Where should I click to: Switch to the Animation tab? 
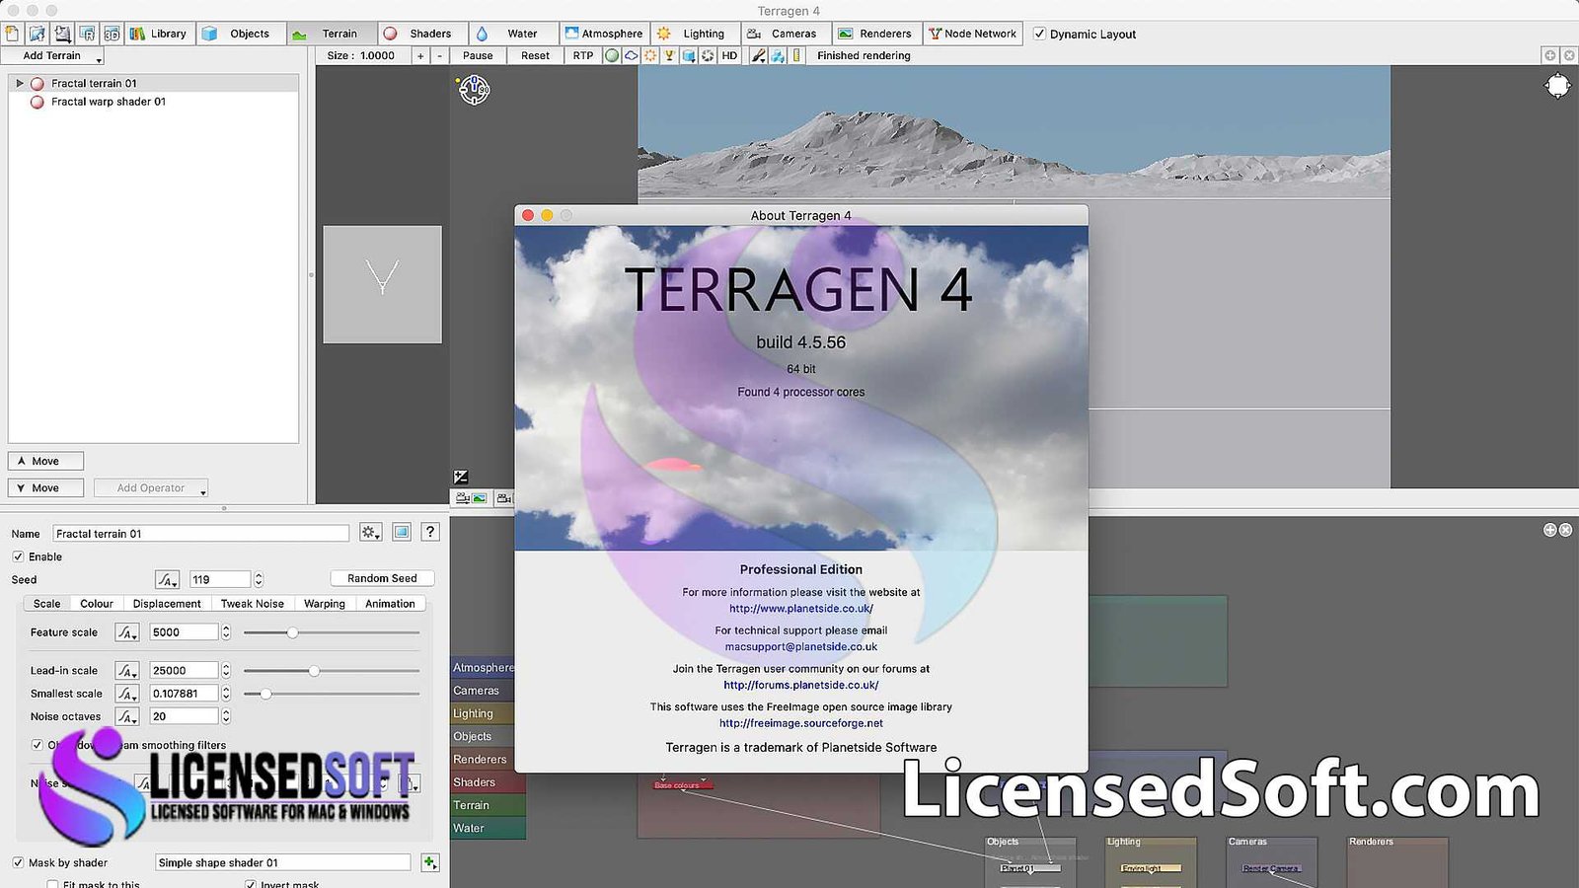[x=391, y=604]
